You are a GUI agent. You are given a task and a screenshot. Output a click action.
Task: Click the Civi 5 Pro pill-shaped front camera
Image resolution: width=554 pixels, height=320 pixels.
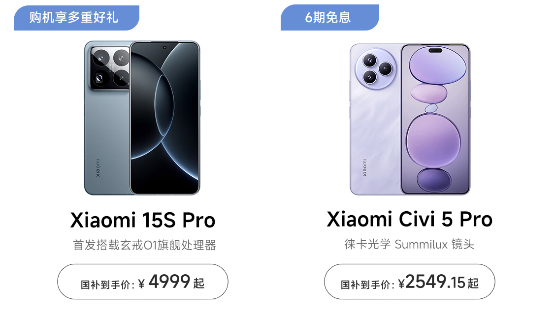tap(435, 51)
